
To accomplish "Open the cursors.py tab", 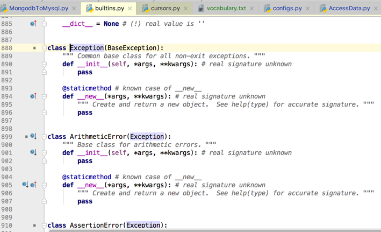I will coord(166,8).
